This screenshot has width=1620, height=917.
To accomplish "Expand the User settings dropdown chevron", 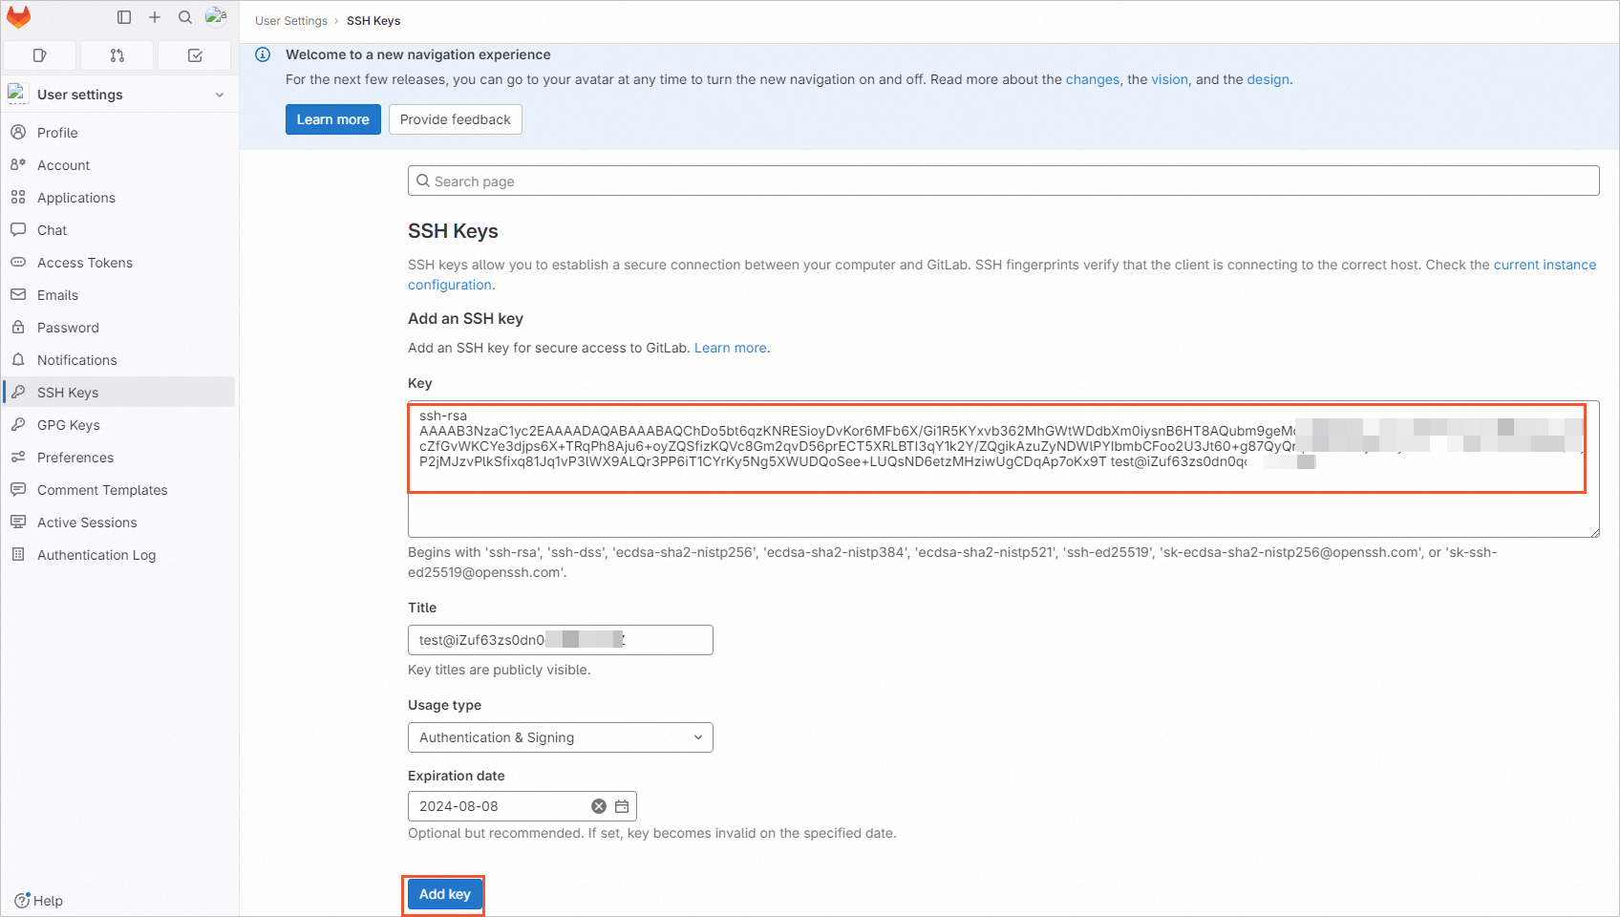I will [220, 95].
